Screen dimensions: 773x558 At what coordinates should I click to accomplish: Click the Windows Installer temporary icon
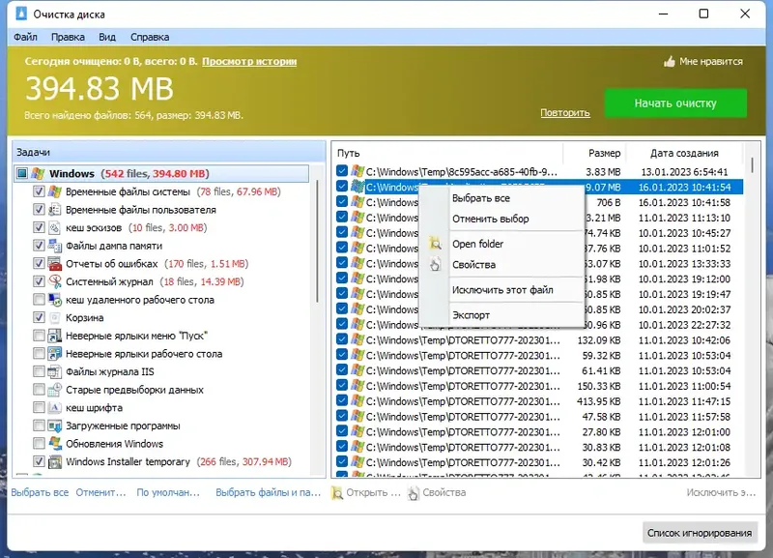coord(55,462)
